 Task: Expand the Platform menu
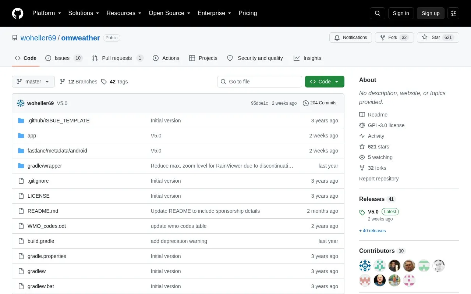47,13
